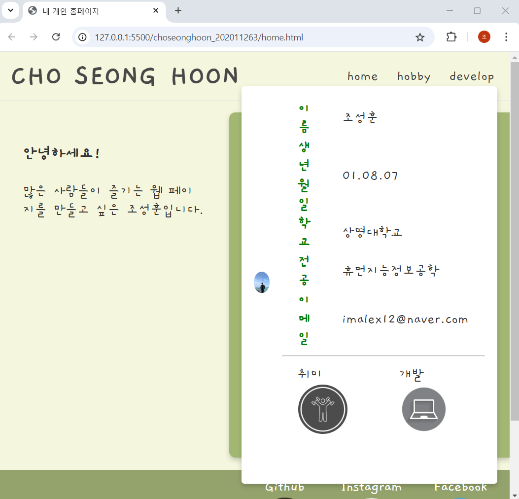Open Chrome three-dot menu
The image size is (519, 499).
click(506, 37)
